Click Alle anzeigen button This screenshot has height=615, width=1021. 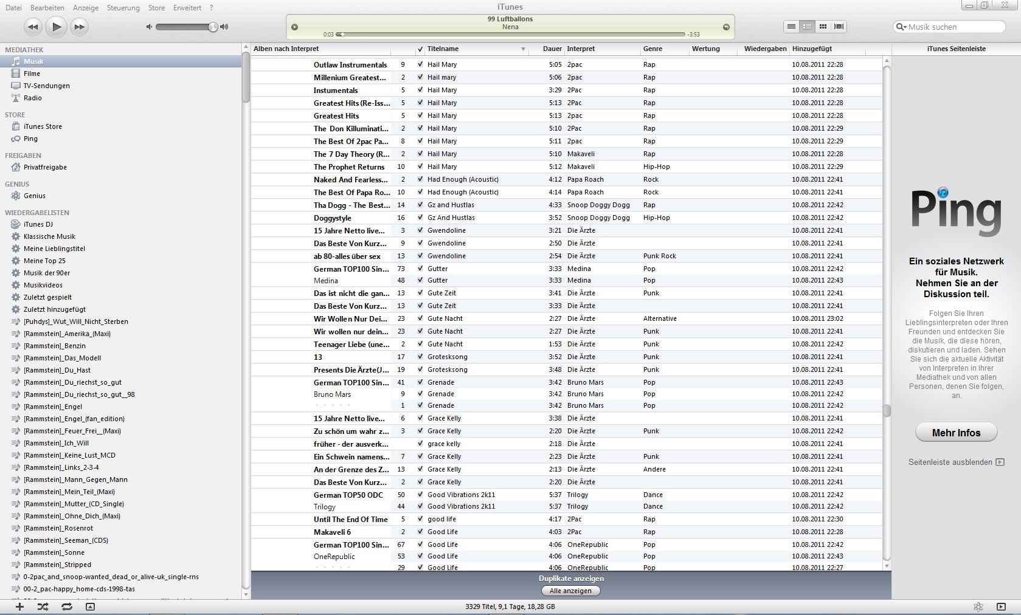(571, 591)
